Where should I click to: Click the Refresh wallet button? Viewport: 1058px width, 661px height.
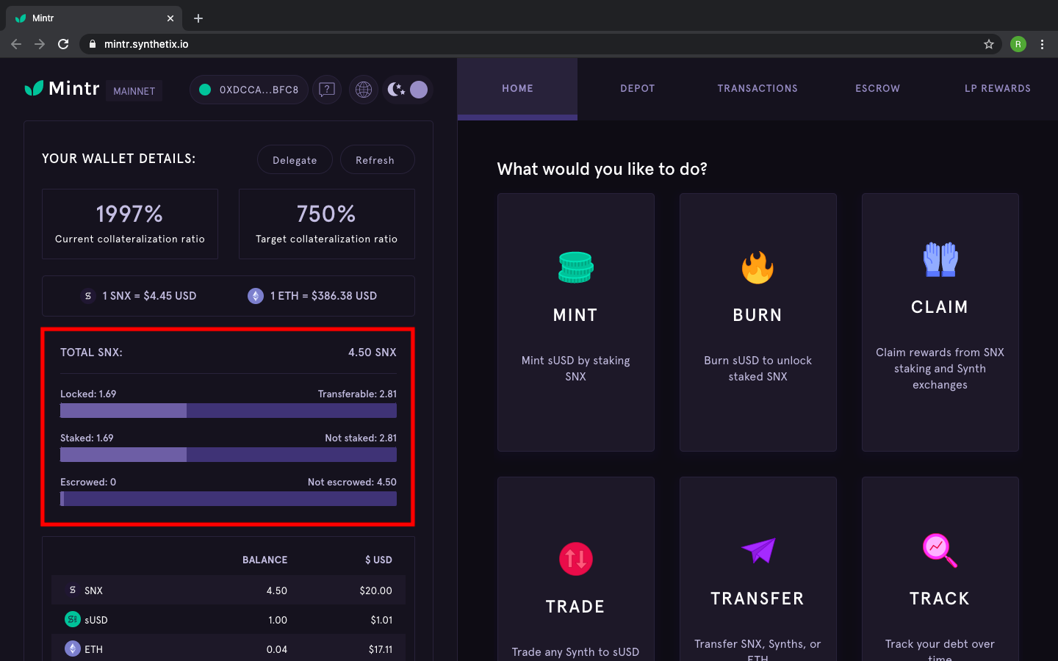(x=377, y=160)
